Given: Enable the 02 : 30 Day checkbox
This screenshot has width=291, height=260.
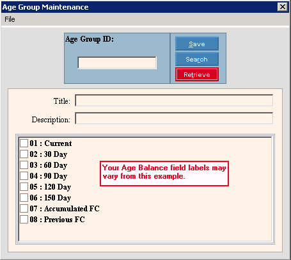Looking at the screenshot, I should (24, 154).
